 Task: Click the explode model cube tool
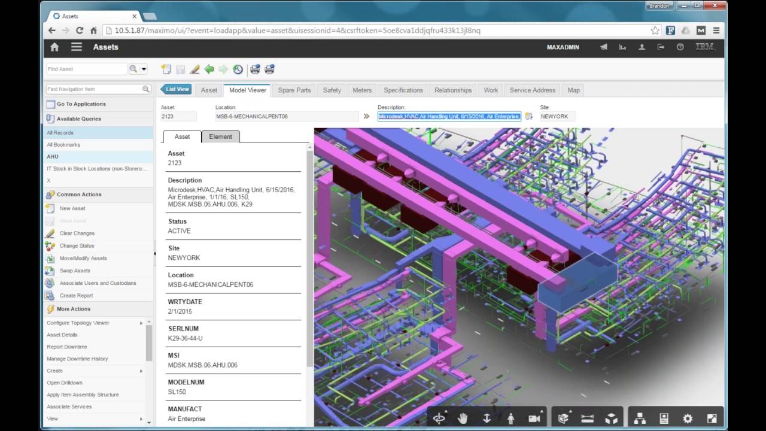pos(611,418)
